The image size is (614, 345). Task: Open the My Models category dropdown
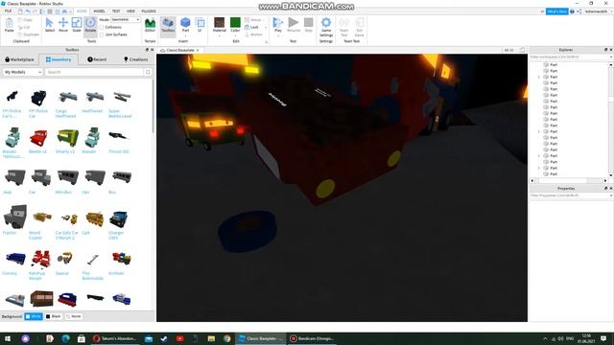pyautogui.click(x=22, y=72)
